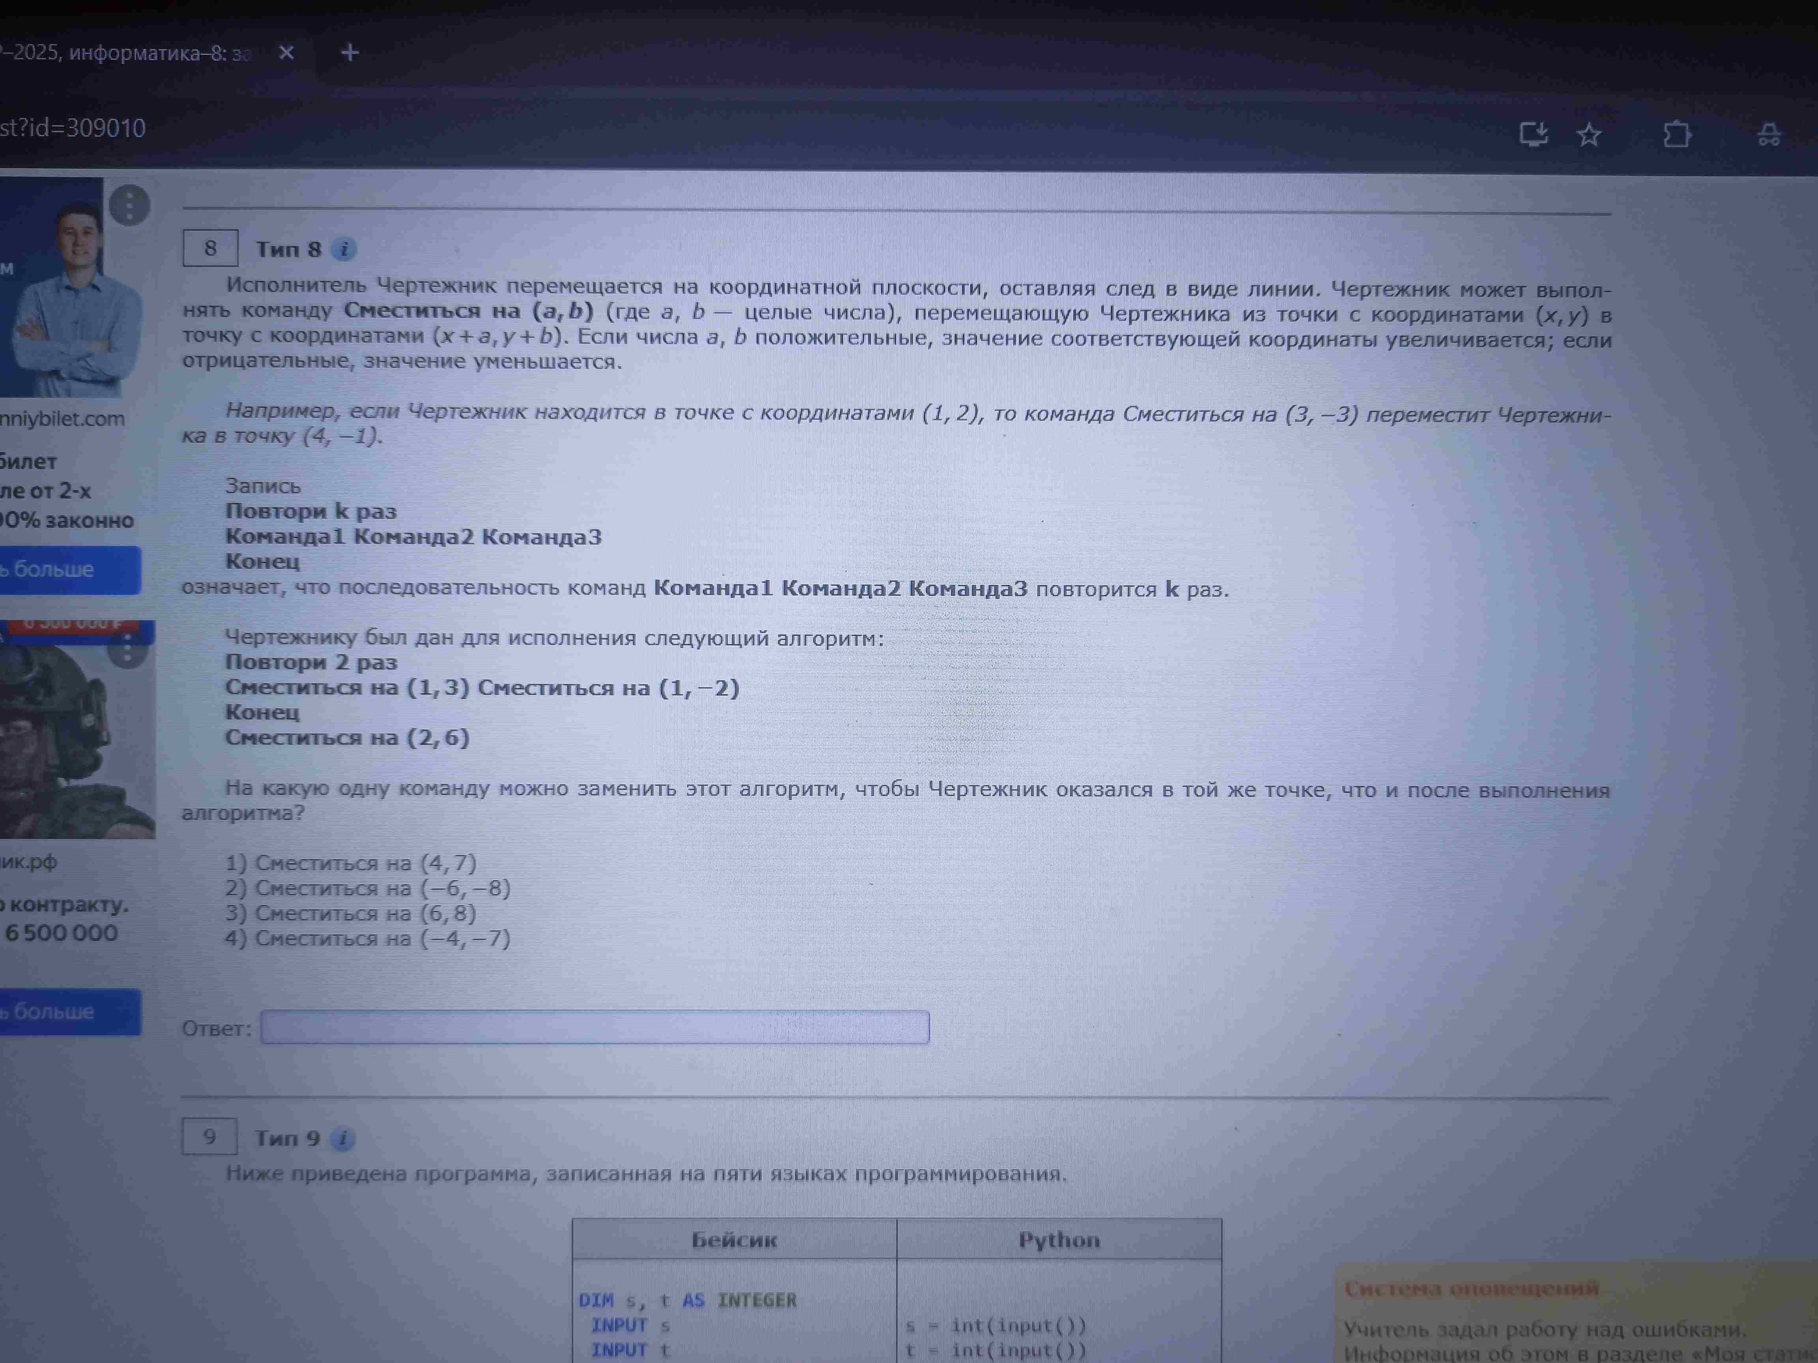
Task: Click answer option 4) Сместиться на (−4,−7)
Action: (x=368, y=938)
